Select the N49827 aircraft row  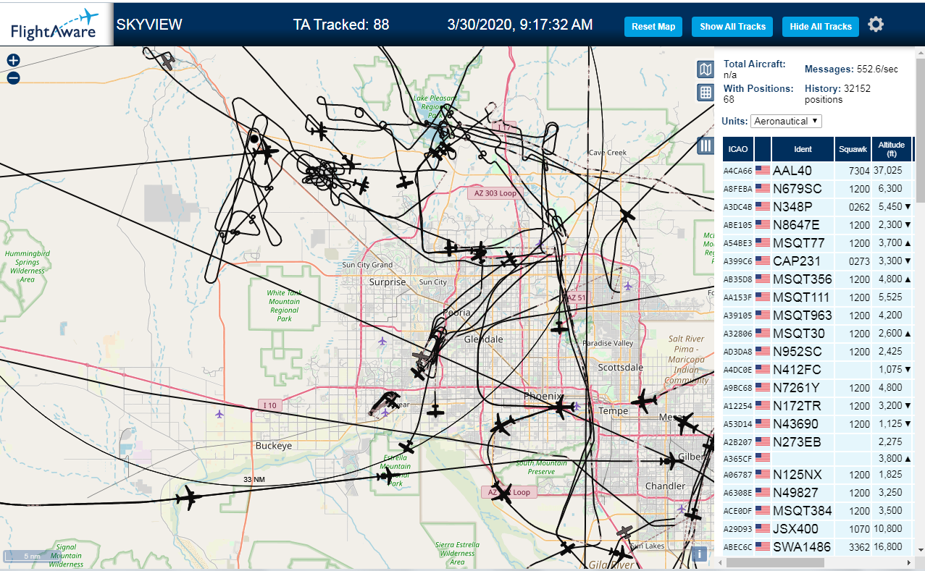817,493
